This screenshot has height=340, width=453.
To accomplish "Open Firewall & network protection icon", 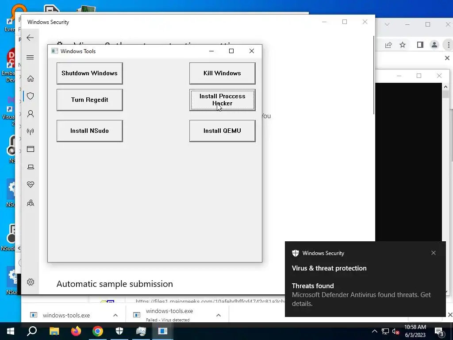I will (31, 131).
